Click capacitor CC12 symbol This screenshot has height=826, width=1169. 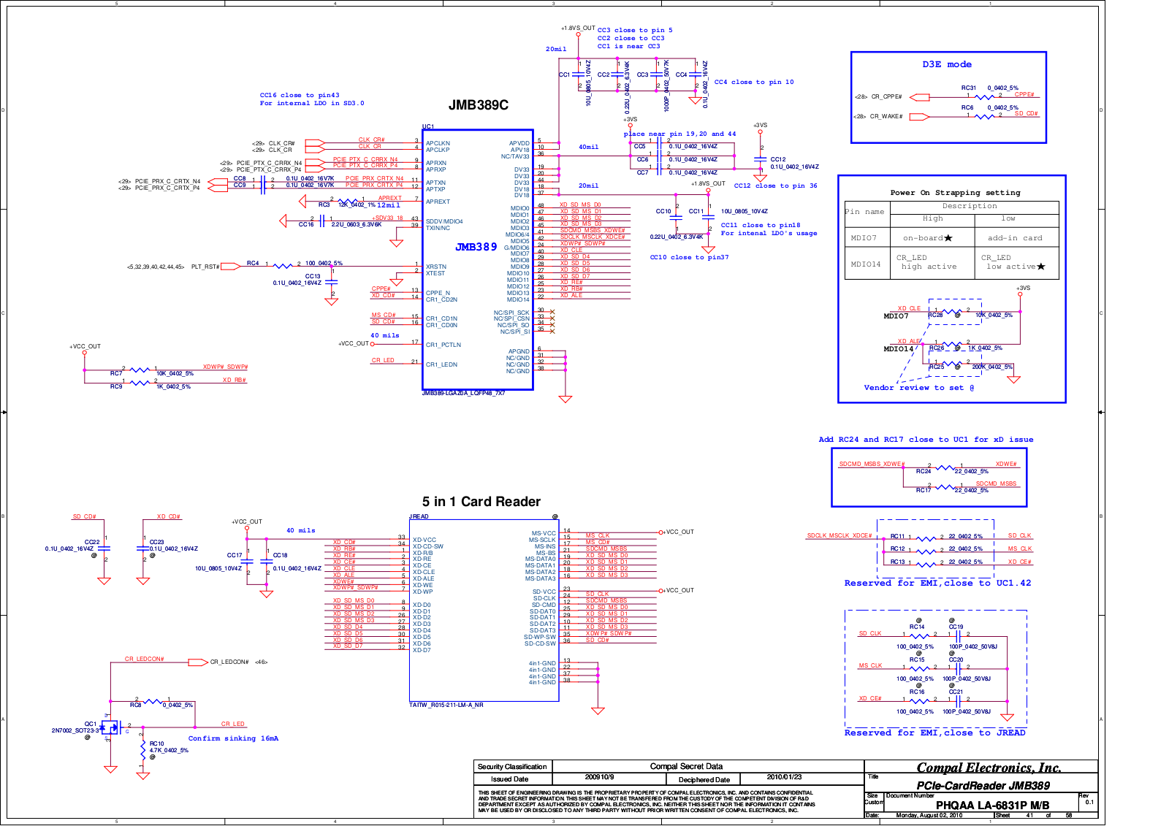760,158
